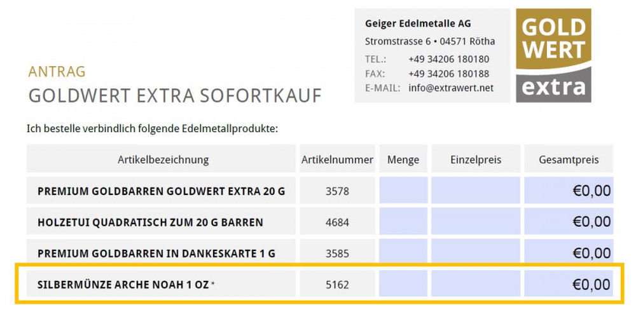636x312 pixels.
Task: Click the Gesamtpreis field for Silbermünze Arche Noah
Action: (x=569, y=284)
